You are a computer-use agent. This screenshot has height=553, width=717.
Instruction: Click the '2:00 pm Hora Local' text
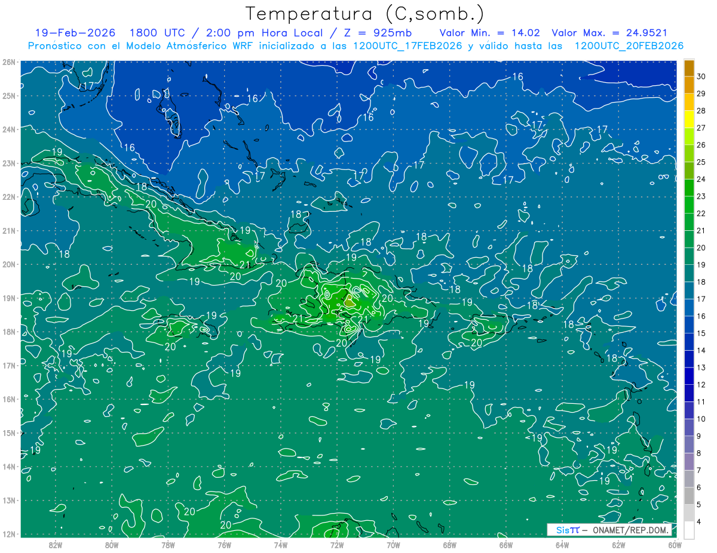tap(264, 33)
